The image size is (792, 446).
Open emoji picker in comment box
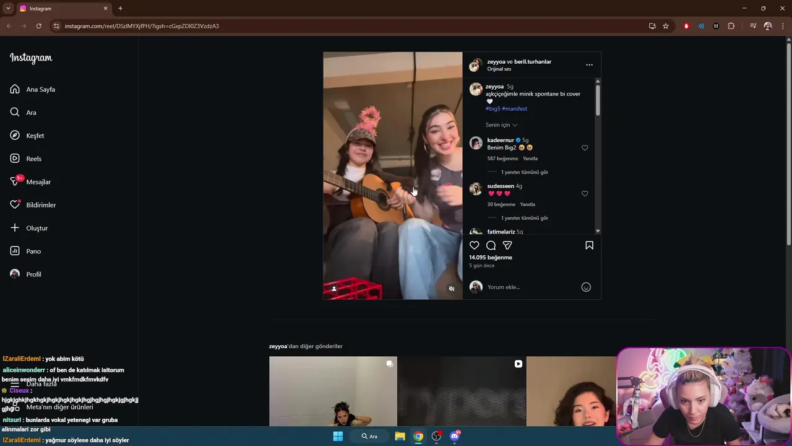coord(586,287)
